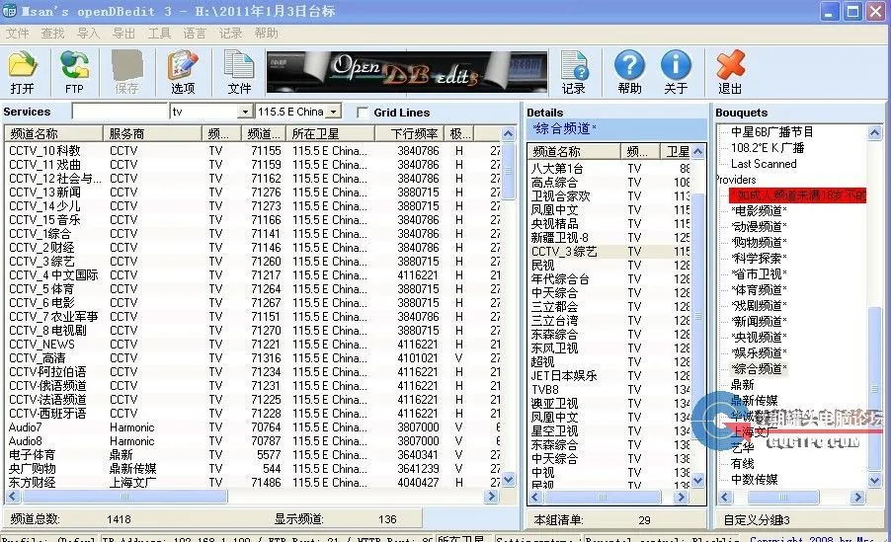Image resolution: width=891 pixels, height=542 pixels.
Task: Sort services by 服务商 column header
Action: [x=152, y=134]
